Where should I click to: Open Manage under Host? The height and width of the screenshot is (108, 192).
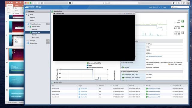pos(32,17)
